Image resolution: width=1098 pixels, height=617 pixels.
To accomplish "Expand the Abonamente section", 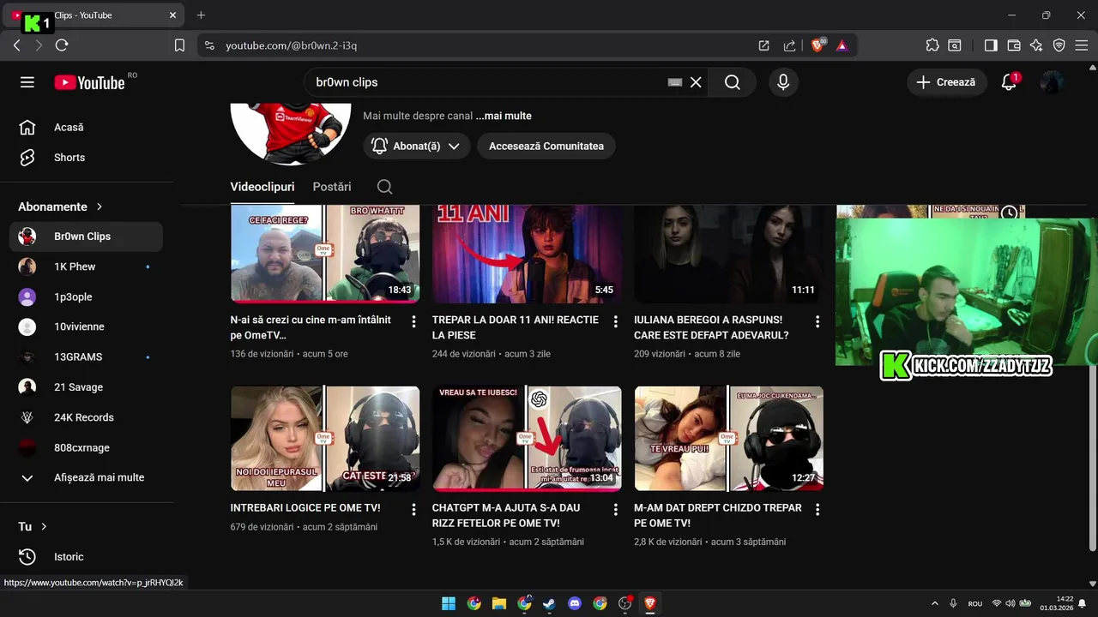I will point(60,207).
